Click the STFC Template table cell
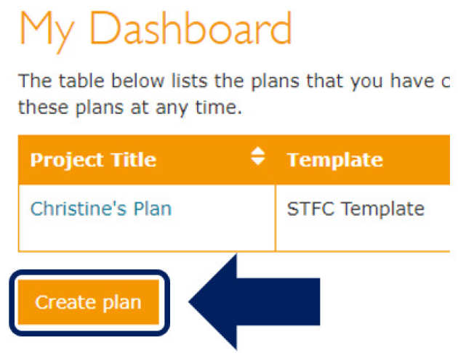This screenshot has height=353, width=458. 355,209
